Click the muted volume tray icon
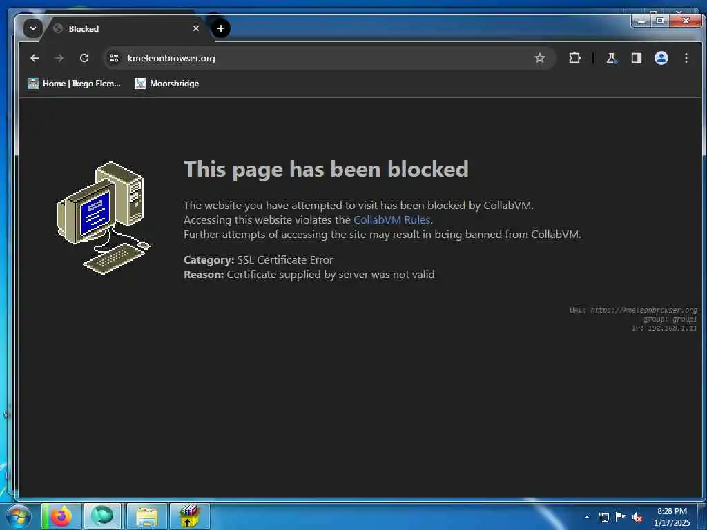 point(637,518)
